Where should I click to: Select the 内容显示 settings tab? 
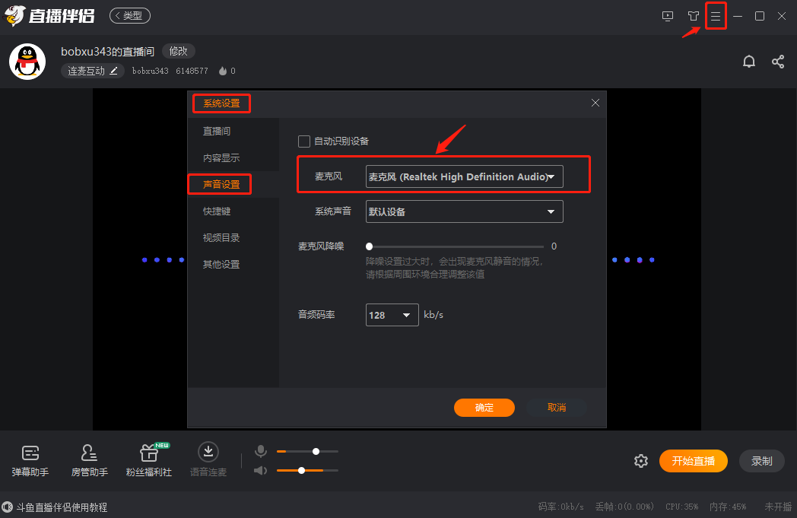[x=221, y=158]
